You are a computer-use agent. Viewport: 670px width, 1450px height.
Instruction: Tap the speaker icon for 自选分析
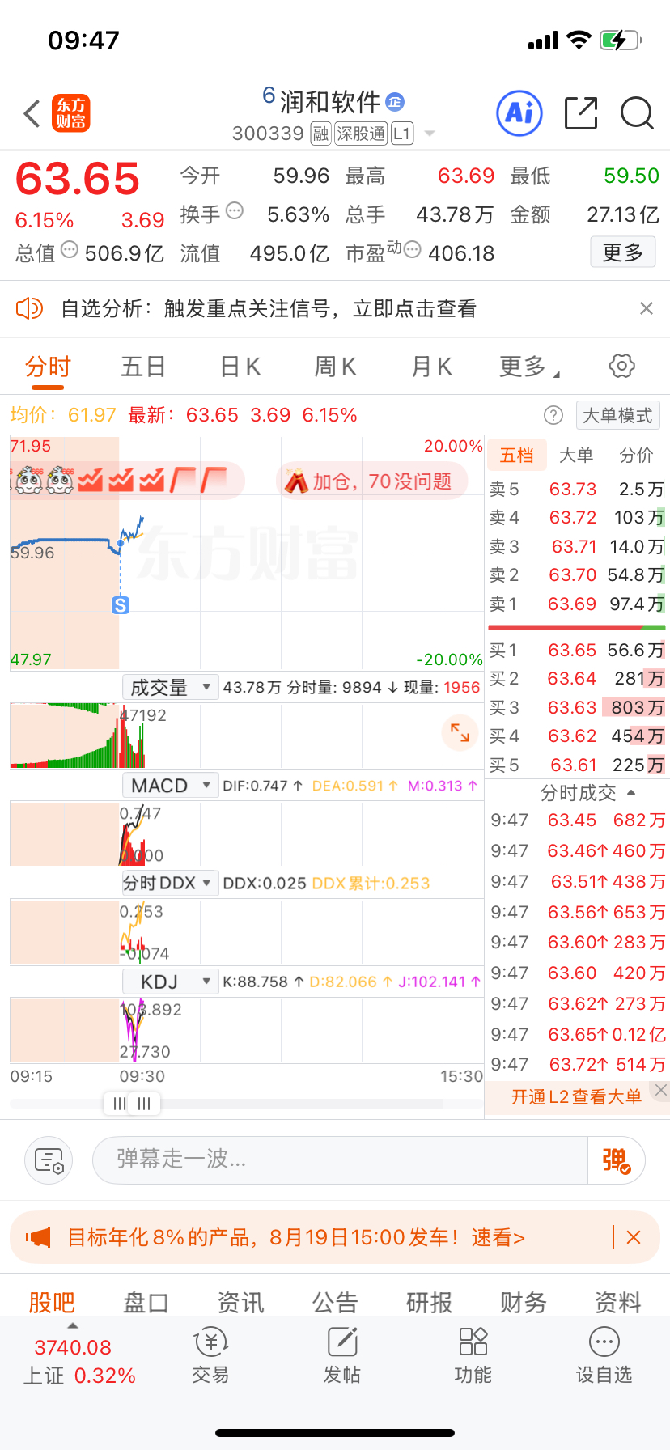[30, 308]
